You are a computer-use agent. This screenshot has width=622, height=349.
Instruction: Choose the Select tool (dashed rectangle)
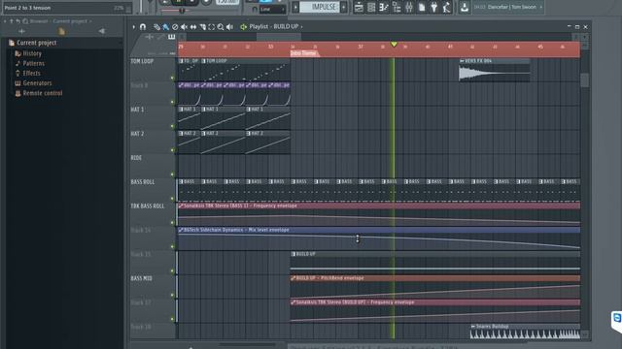point(212,26)
